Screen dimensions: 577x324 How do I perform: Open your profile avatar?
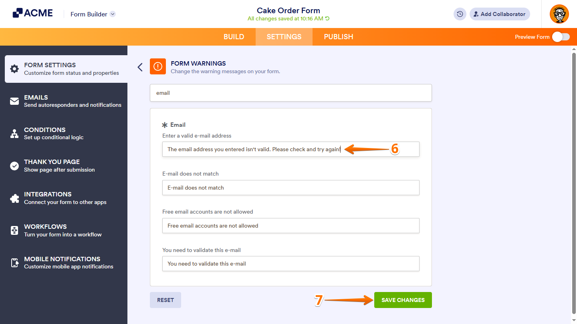pos(559,14)
